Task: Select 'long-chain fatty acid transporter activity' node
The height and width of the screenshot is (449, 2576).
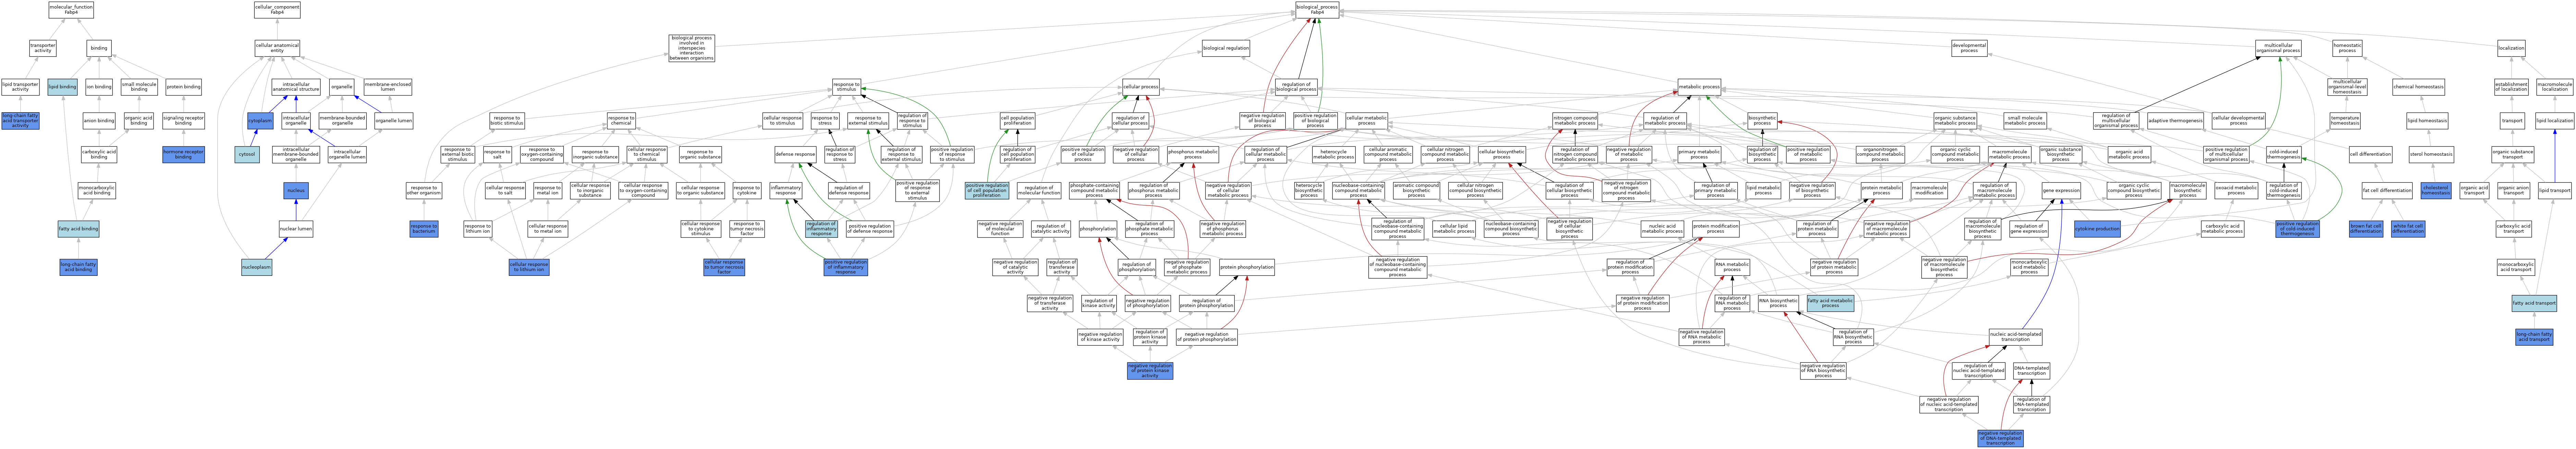Action: (20, 121)
